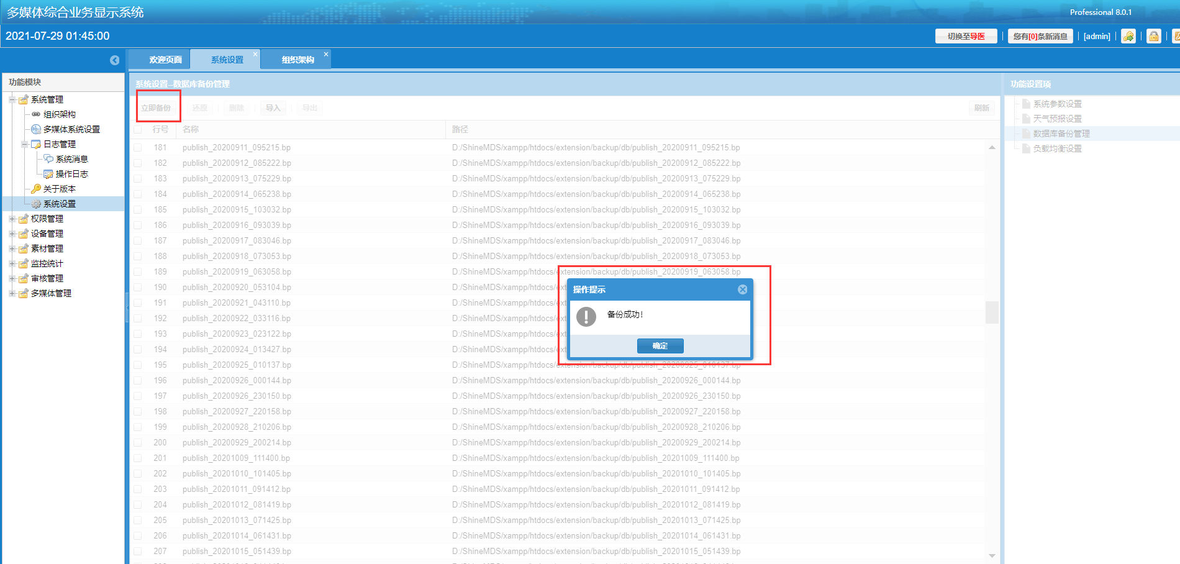Click the 素材管理 folder icon
The height and width of the screenshot is (564, 1180).
(x=24, y=248)
